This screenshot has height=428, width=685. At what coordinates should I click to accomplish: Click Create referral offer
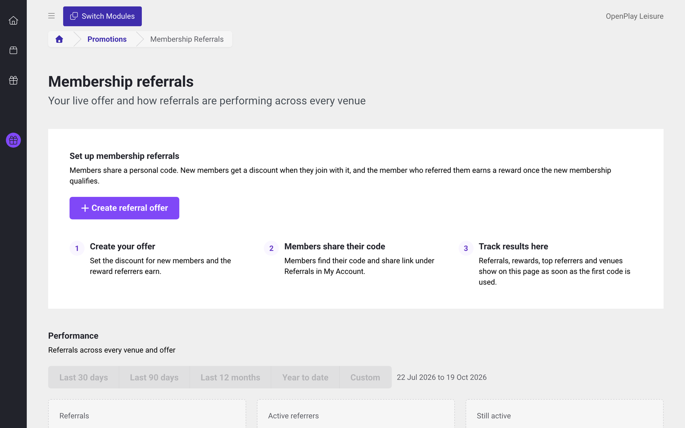[124, 208]
